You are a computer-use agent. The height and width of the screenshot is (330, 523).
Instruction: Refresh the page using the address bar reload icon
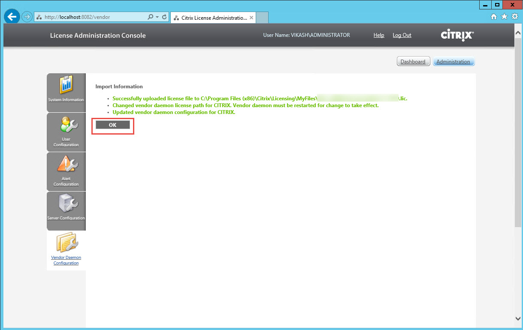[x=164, y=17]
